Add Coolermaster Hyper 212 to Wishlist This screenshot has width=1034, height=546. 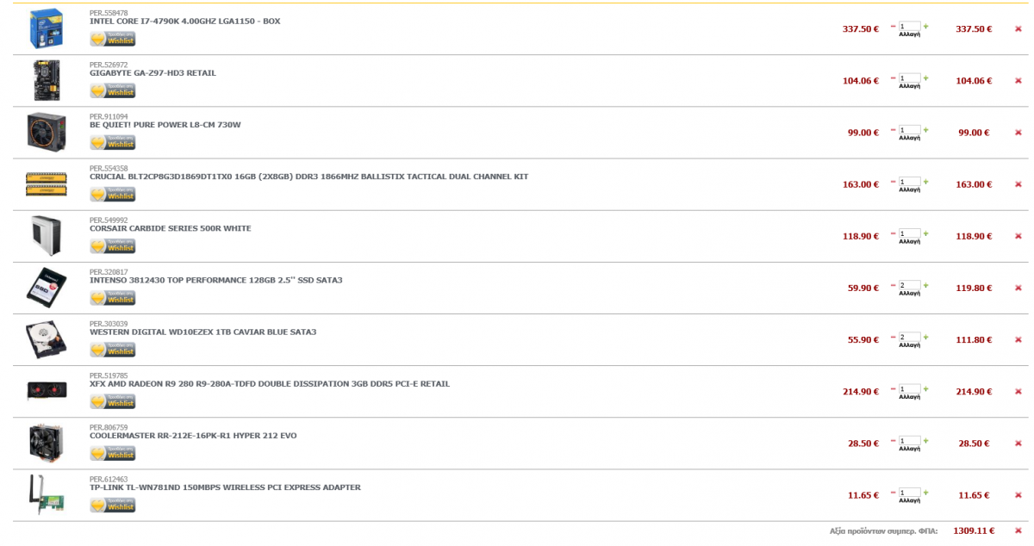(x=112, y=454)
